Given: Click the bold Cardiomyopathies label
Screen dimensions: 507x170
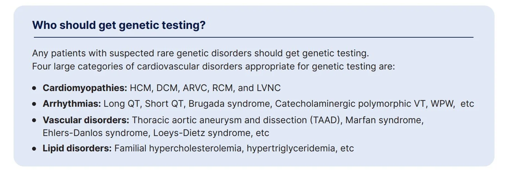Looking at the screenshot, I should (85, 88).
